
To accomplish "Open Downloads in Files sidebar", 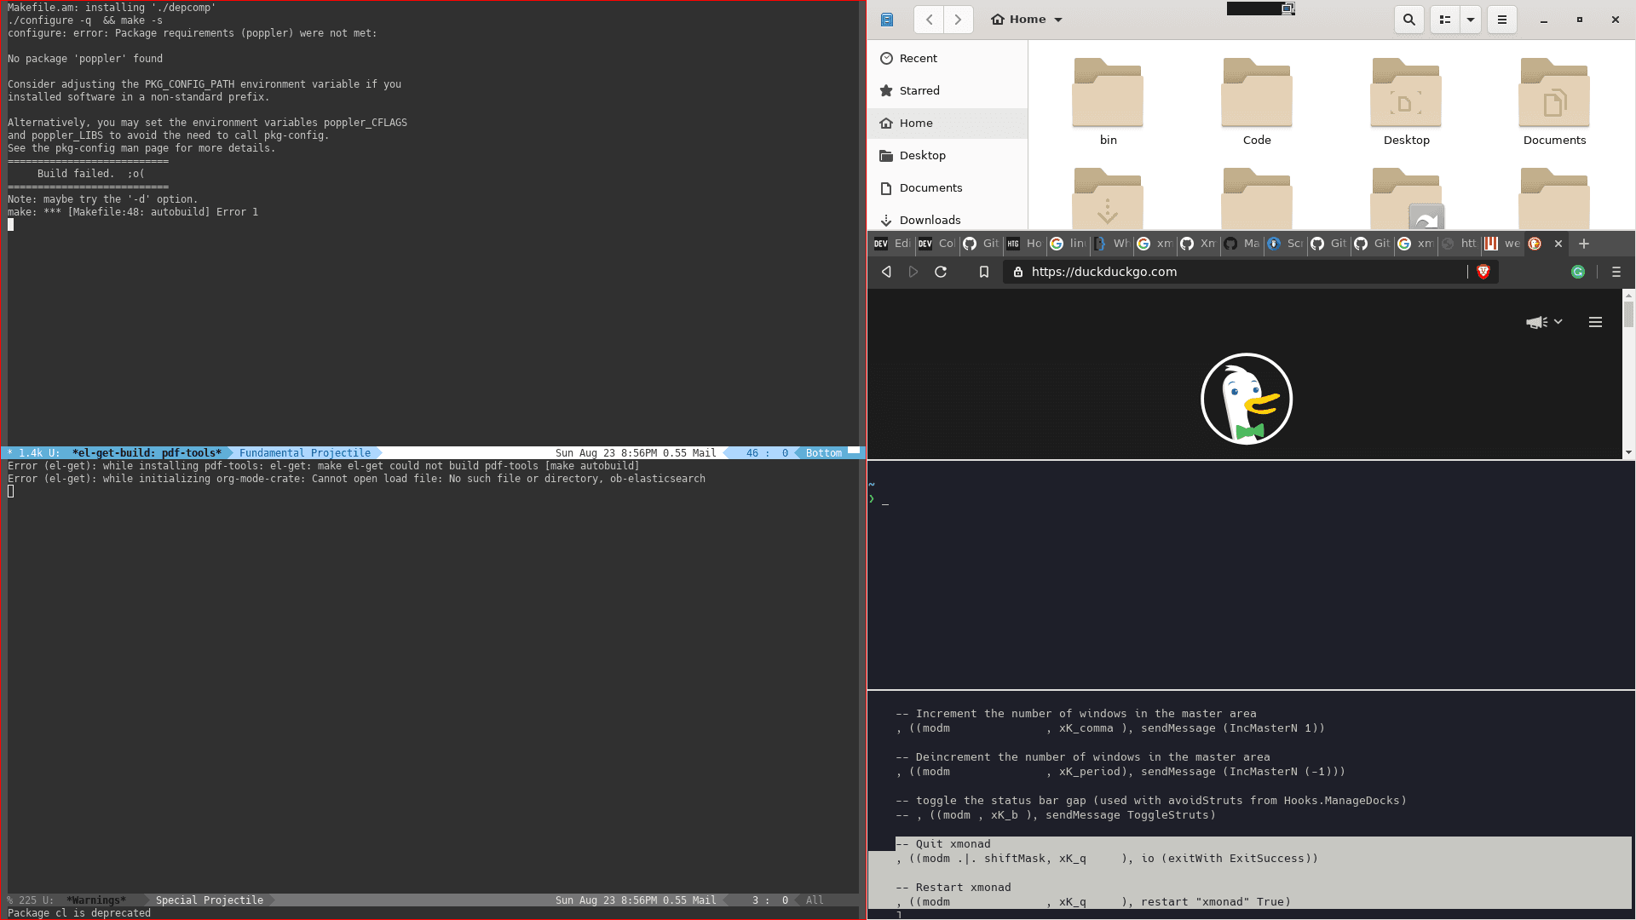I will (930, 220).
